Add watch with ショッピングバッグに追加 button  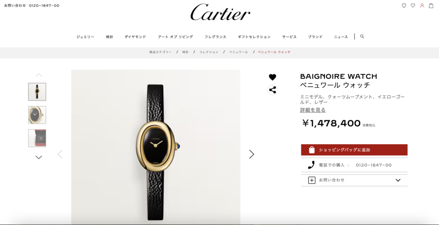354,150
